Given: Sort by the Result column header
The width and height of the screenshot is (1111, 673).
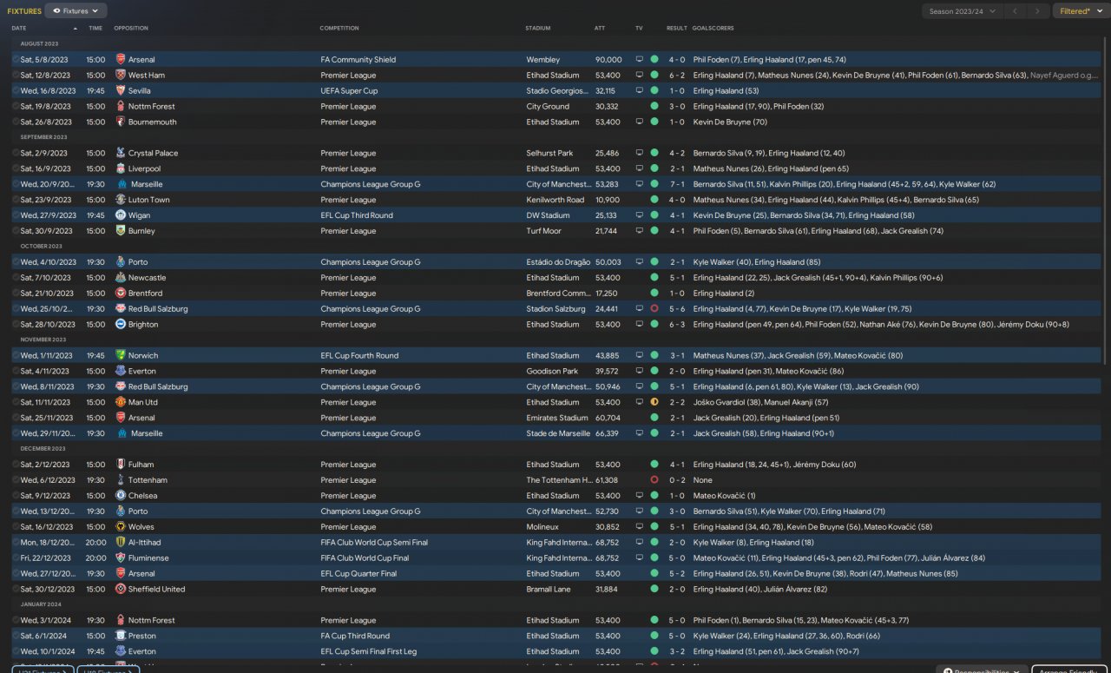Looking at the screenshot, I should point(677,29).
